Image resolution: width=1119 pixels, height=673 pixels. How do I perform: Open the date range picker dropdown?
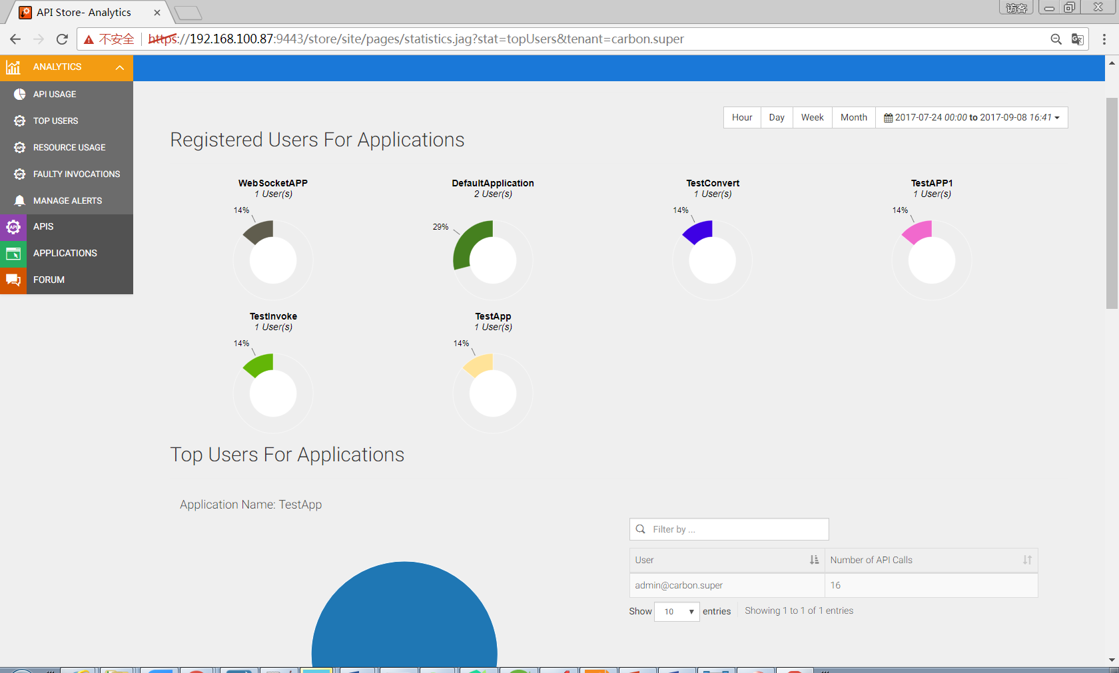[972, 117]
